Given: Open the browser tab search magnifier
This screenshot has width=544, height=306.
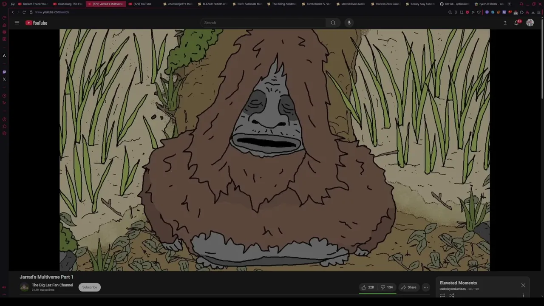Looking at the screenshot, I should [521, 4].
